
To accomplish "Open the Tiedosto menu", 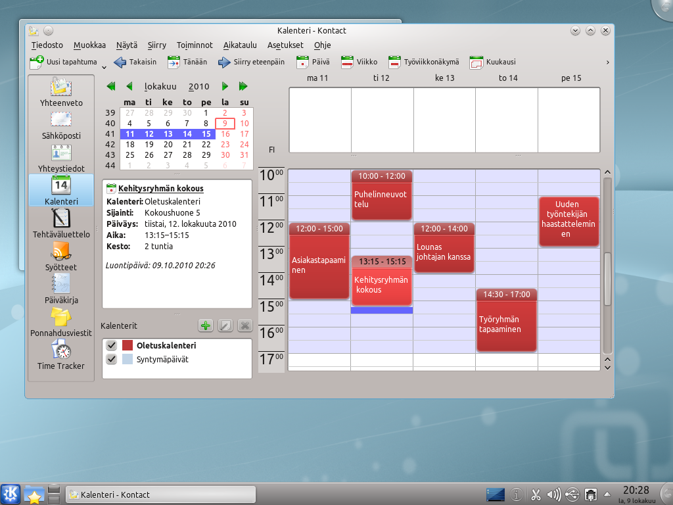I will [47, 45].
